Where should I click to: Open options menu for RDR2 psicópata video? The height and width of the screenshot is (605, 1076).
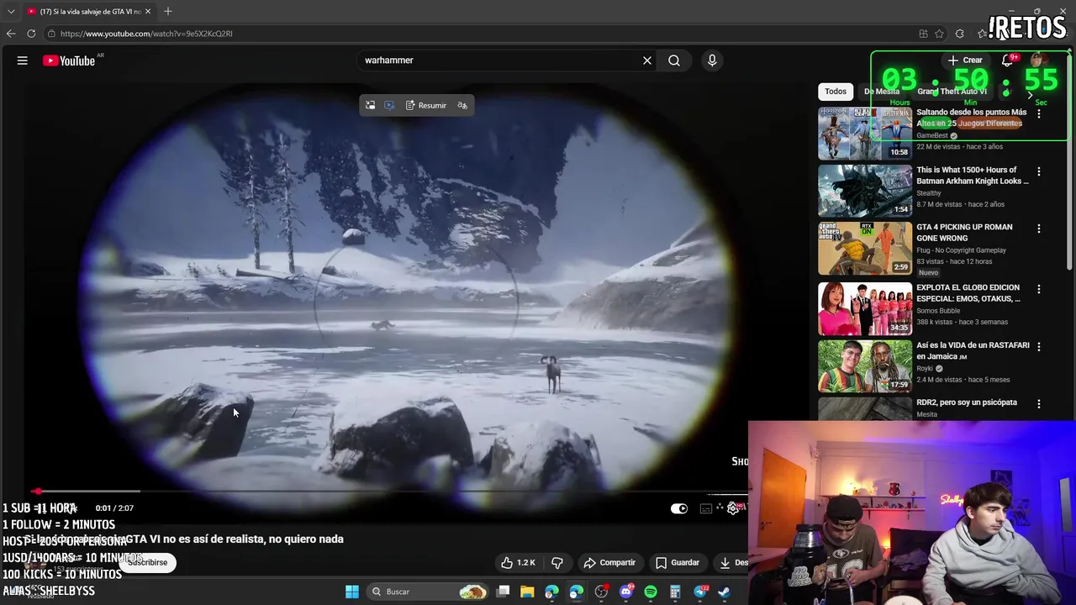(1039, 403)
